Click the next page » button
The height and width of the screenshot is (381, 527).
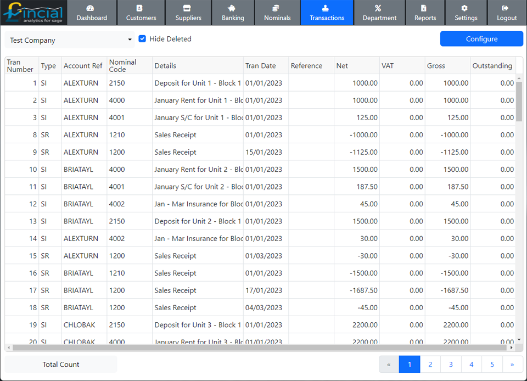click(512, 364)
